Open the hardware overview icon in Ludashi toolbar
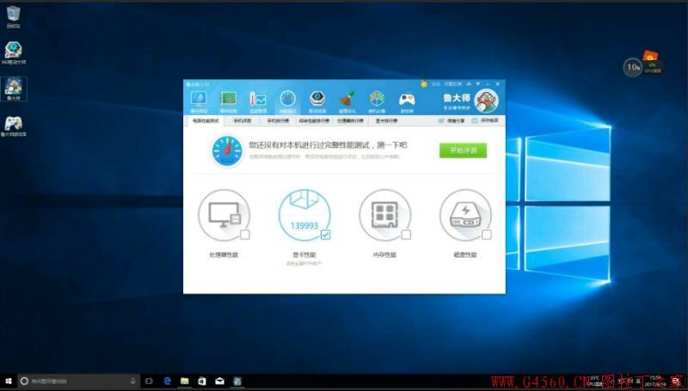The height and width of the screenshot is (391, 688). pyautogui.click(x=198, y=101)
